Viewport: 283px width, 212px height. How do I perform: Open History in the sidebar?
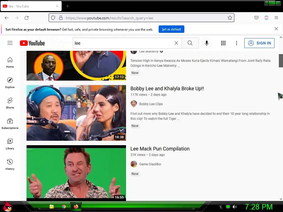(10, 165)
